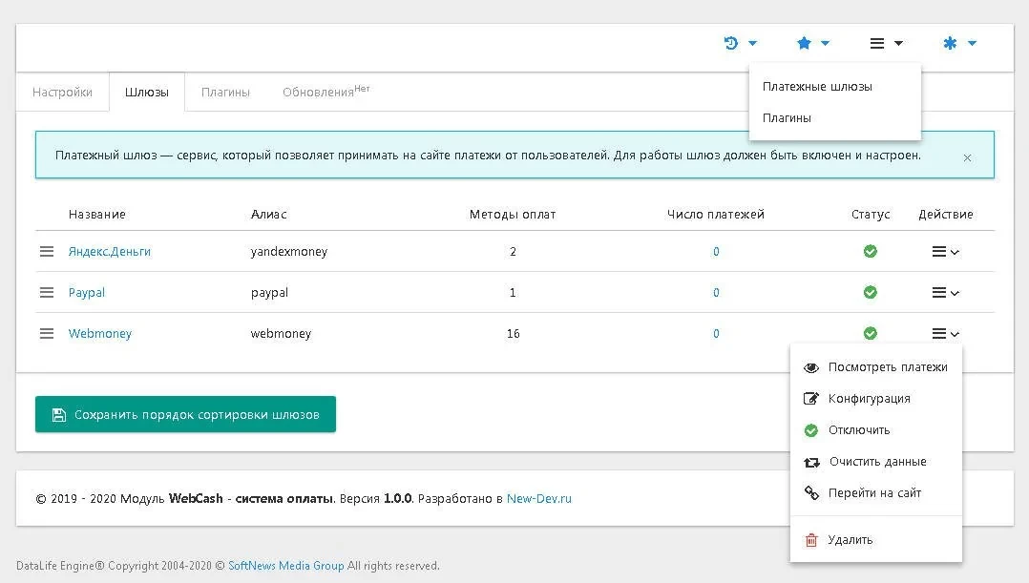
Task: Close the blue info alert banner
Action: tap(967, 158)
